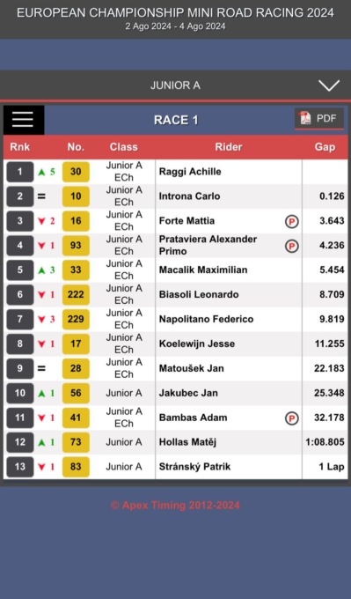Click green up arrow for Macalik Maximilian

pyautogui.click(x=41, y=270)
